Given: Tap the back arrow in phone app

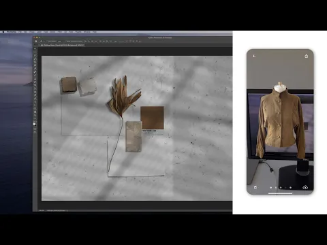Looking at the screenshot, I should (254, 56).
